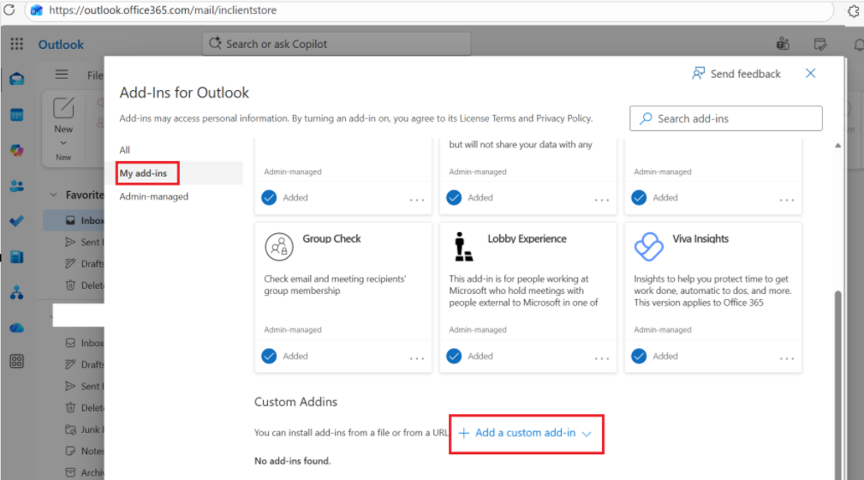Open the Org Explorer icon in sidebar
The height and width of the screenshot is (480, 864).
16,292
